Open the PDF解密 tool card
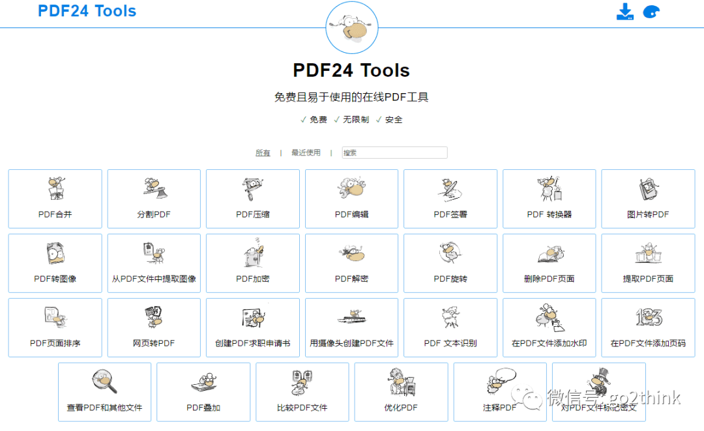 351,263
